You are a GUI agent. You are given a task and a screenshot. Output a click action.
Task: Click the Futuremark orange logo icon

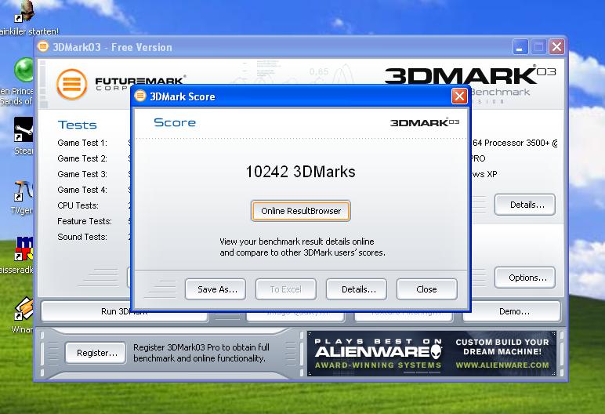pos(72,84)
